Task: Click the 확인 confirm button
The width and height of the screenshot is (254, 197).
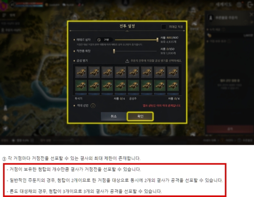Action: (x=140, y=116)
